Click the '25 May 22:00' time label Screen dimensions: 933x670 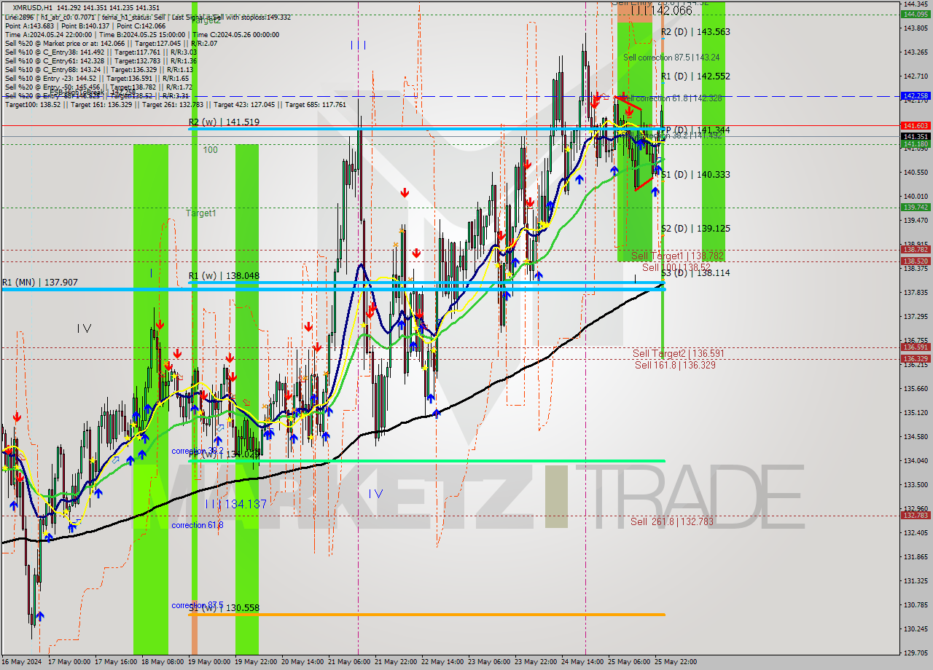676,662
